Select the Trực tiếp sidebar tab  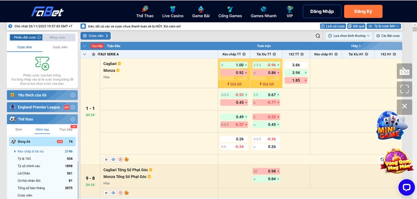tap(66, 130)
